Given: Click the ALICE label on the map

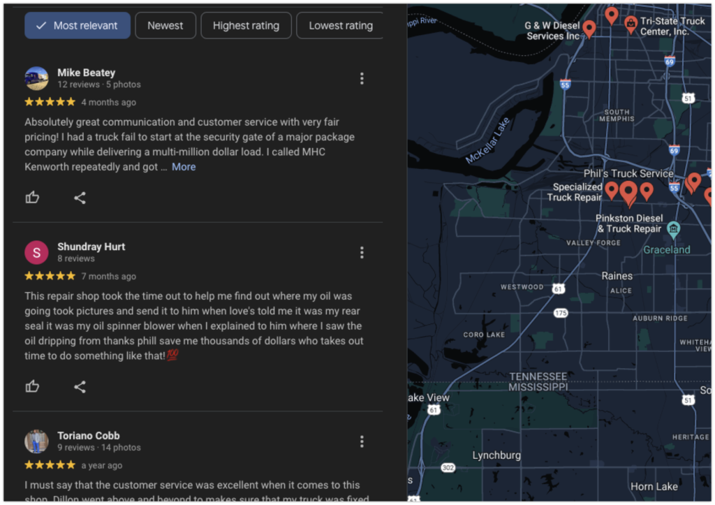Looking at the screenshot, I should click(x=621, y=291).
